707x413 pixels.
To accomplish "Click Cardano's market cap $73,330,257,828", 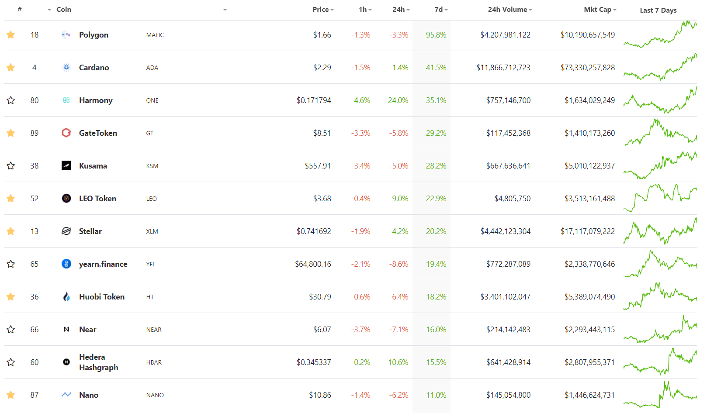I will pyautogui.click(x=588, y=67).
